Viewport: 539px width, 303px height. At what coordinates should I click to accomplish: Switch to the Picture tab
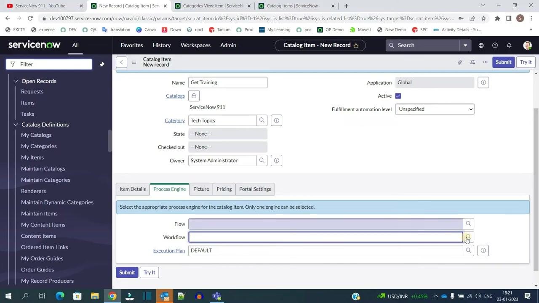pos(201,189)
